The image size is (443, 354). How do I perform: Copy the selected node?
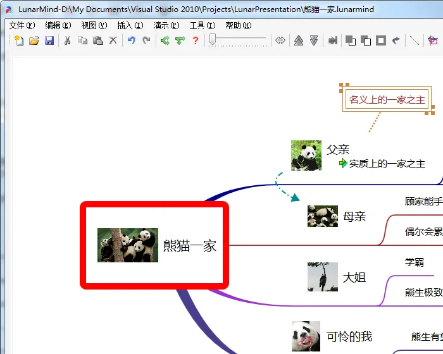tap(82, 40)
